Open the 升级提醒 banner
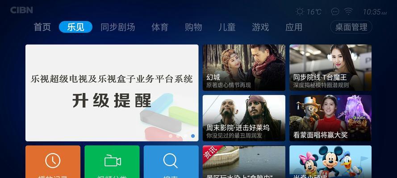The width and height of the screenshot is (397, 178). coord(112,93)
